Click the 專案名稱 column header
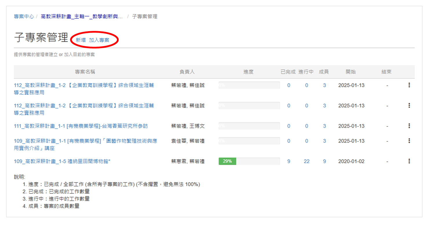Viewport: 429px width, 226px height. (85, 72)
